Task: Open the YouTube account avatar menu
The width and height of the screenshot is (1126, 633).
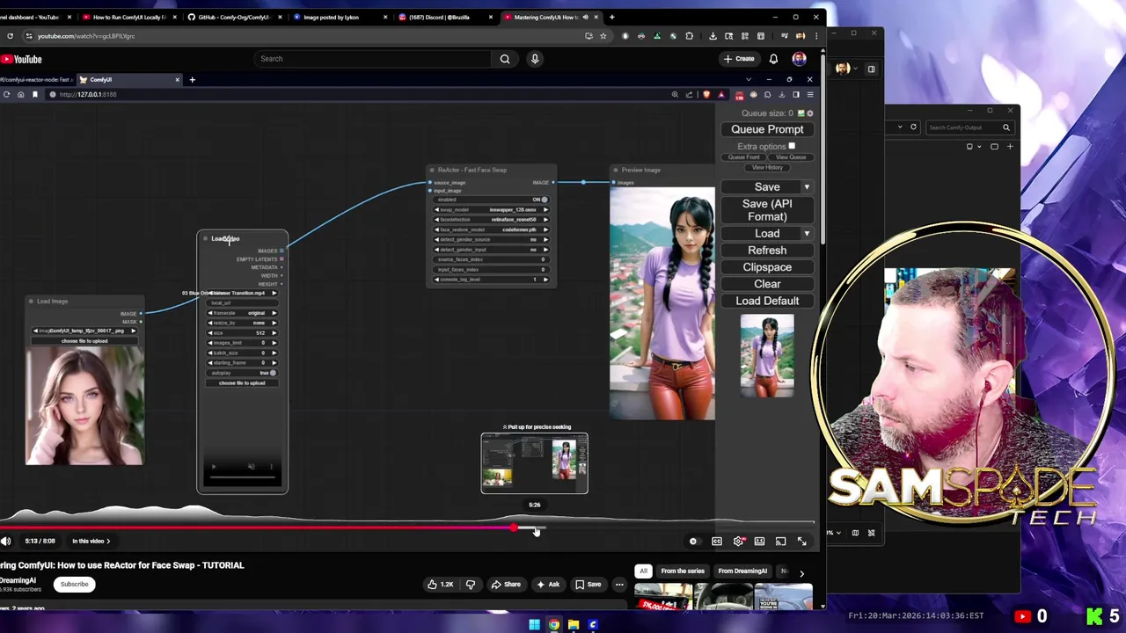Action: pyautogui.click(x=799, y=59)
